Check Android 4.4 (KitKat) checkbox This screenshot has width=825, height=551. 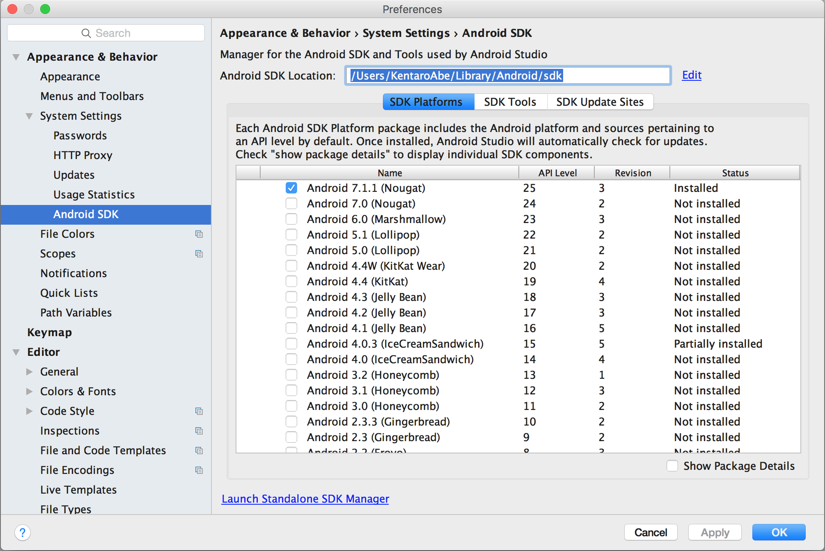pos(291,281)
